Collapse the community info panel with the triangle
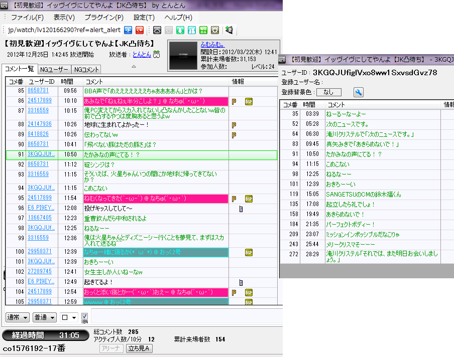Viewport: 454px width, 357px height. click(134, 67)
